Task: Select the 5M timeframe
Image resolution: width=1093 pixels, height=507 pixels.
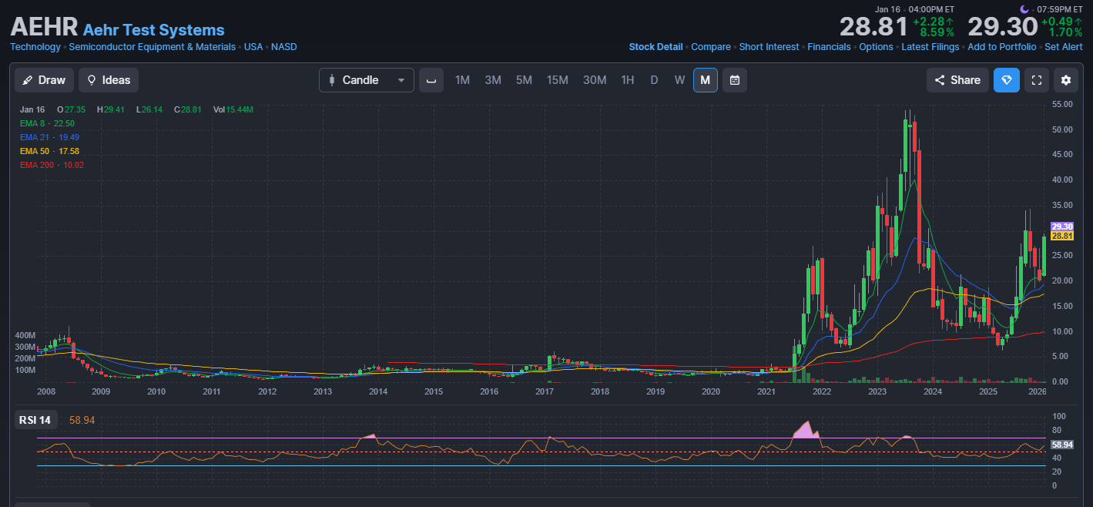Action: 524,80
